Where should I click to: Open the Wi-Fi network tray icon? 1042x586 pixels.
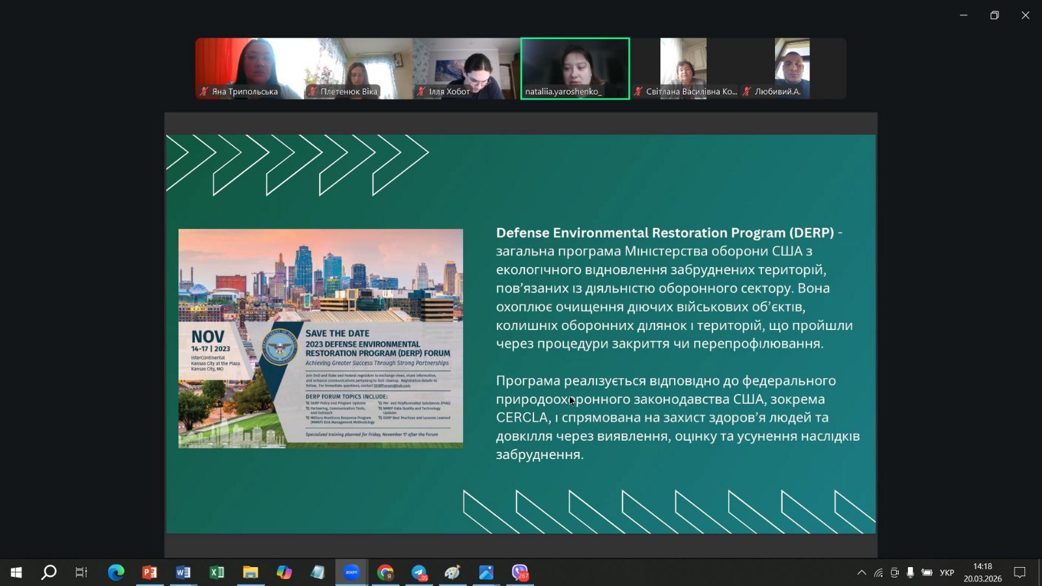point(878,572)
